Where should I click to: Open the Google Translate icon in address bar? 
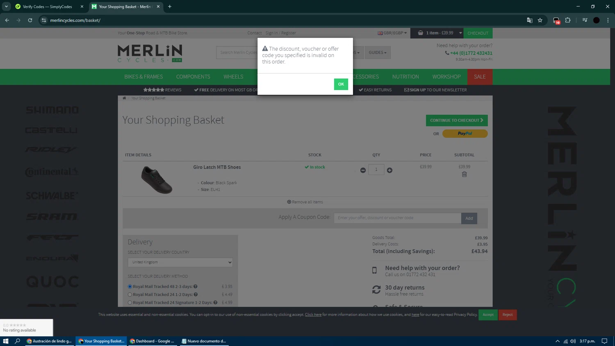click(529, 20)
